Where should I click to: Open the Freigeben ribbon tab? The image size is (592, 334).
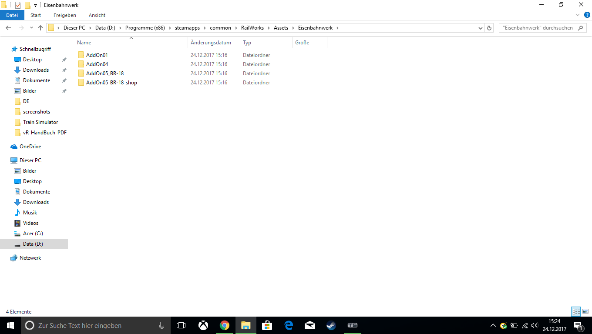[65, 15]
